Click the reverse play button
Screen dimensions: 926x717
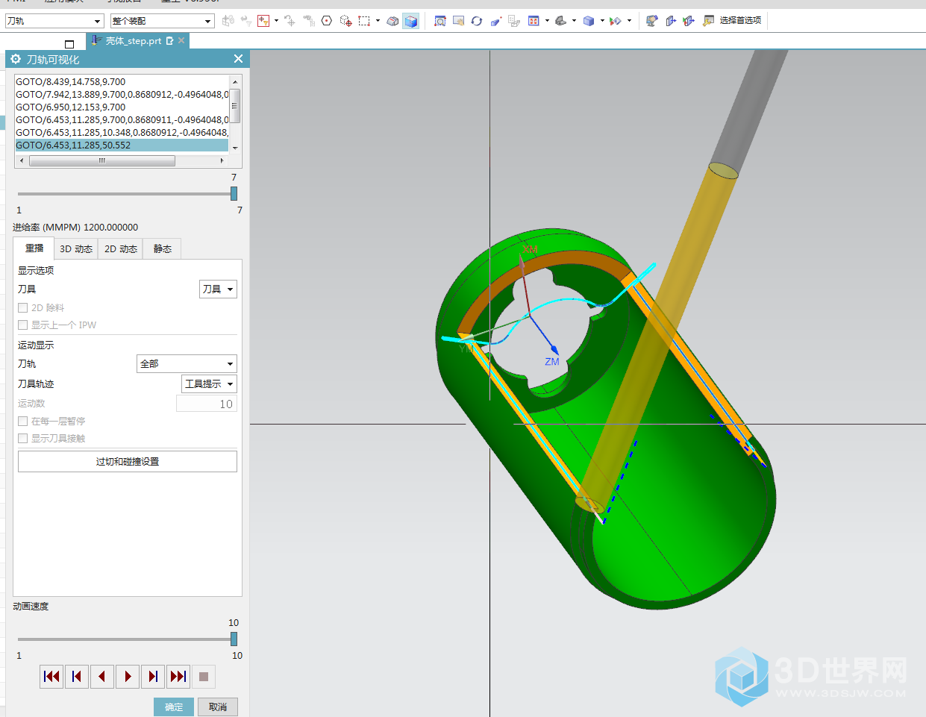point(102,677)
